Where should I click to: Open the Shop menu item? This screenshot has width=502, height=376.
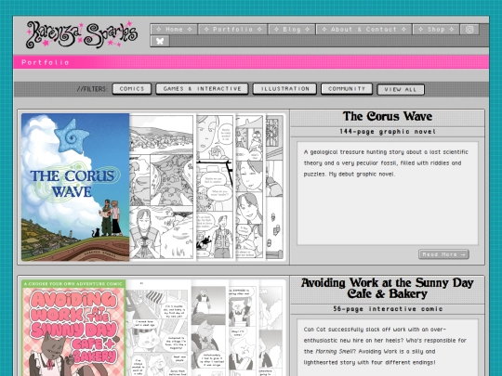click(x=436, y=30)
